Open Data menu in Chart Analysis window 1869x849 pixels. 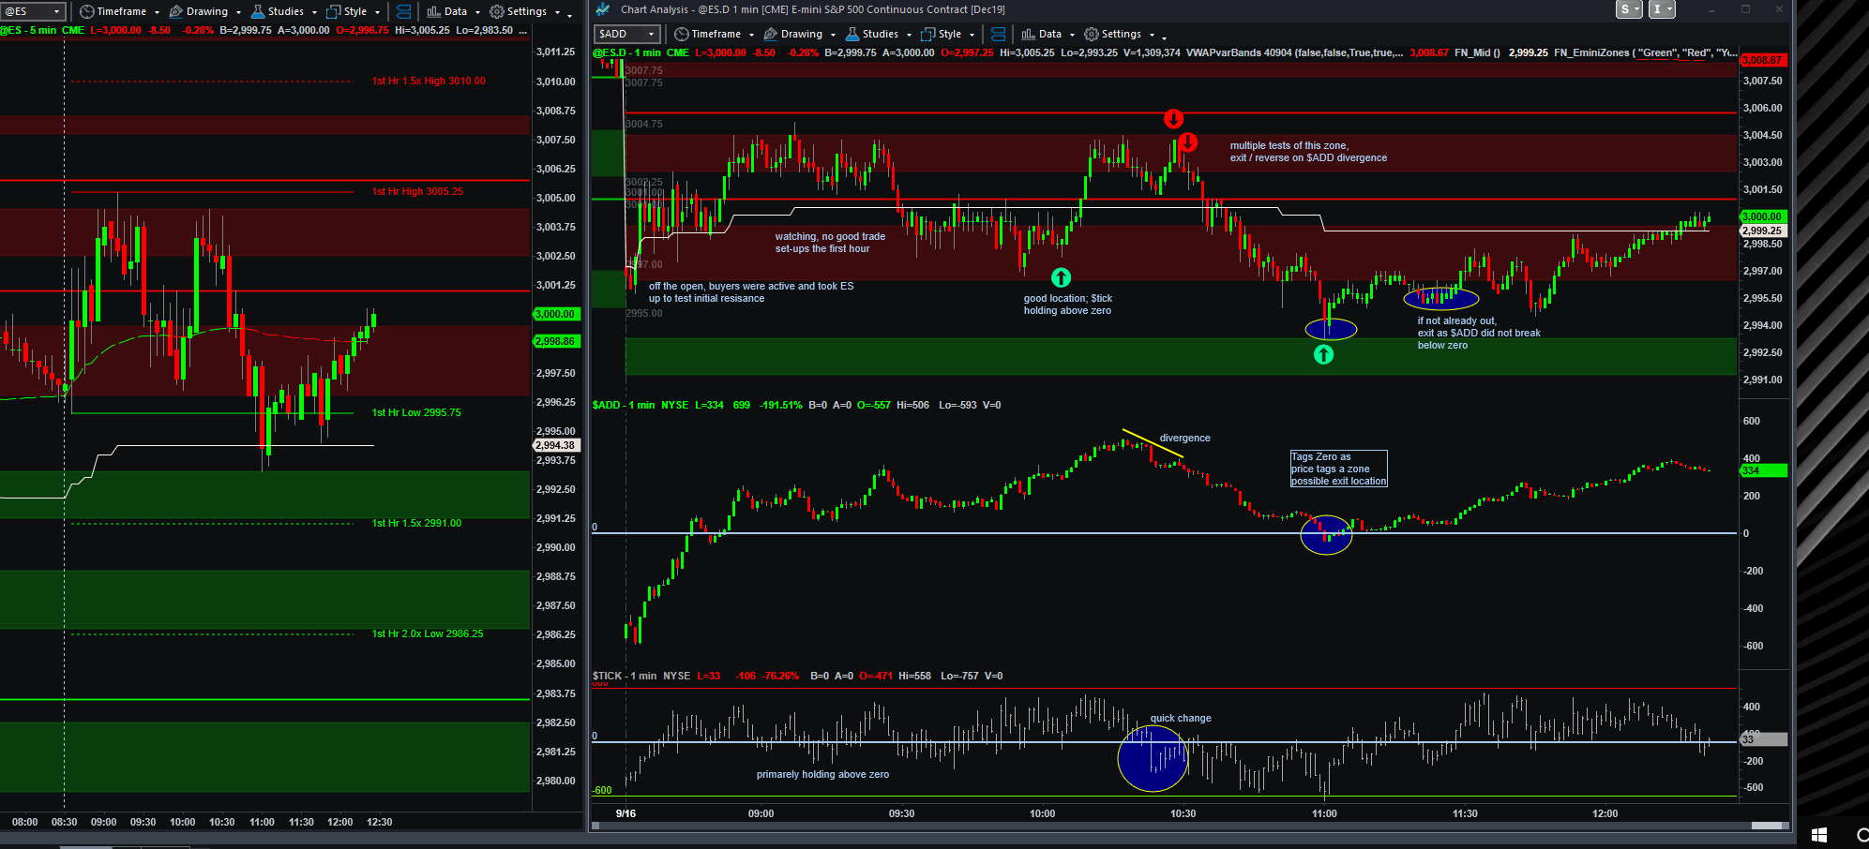click(x=1048, y=34)
